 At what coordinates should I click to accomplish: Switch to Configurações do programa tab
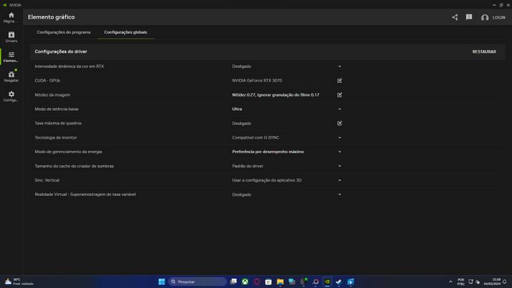63,33
